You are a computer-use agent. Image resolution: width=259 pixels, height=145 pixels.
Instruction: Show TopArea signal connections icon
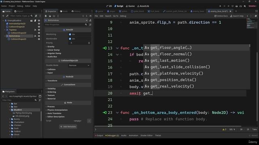[x=35, y=30]
